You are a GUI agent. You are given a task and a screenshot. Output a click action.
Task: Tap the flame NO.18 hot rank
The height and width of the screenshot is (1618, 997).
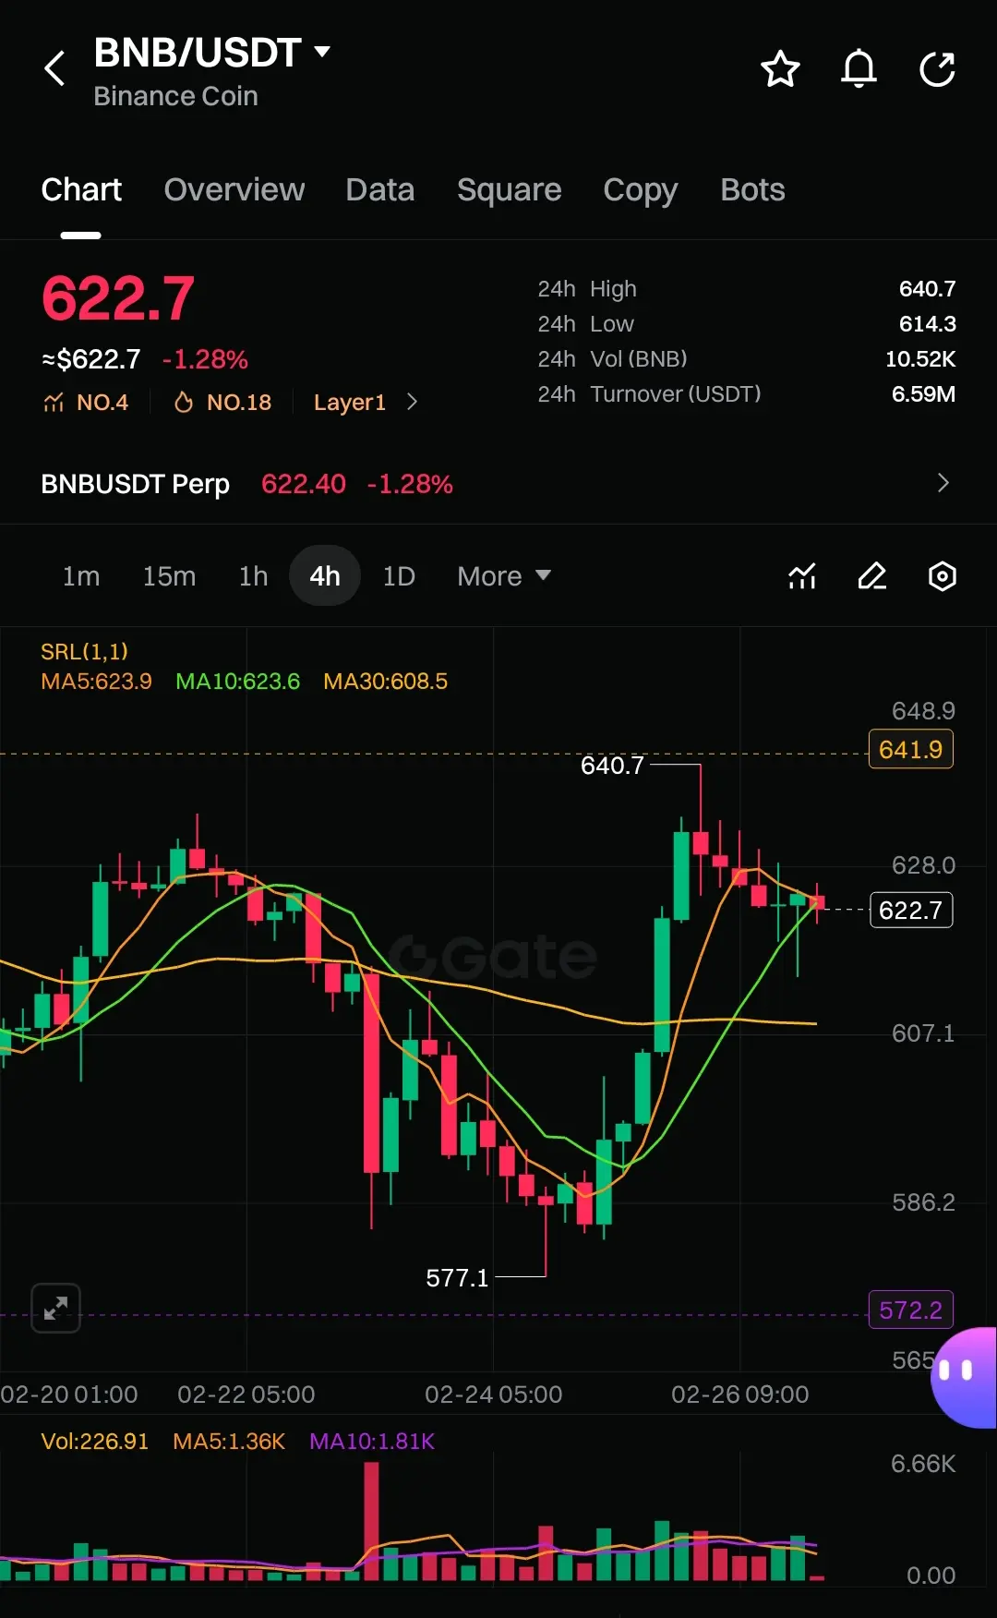click(222, 403)
